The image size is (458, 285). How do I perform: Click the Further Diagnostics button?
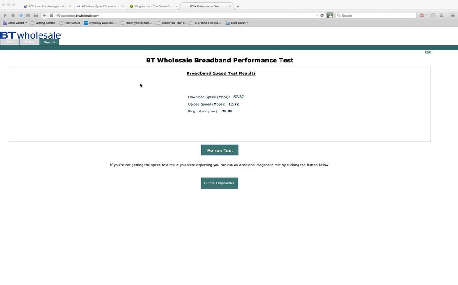[219, 183]
